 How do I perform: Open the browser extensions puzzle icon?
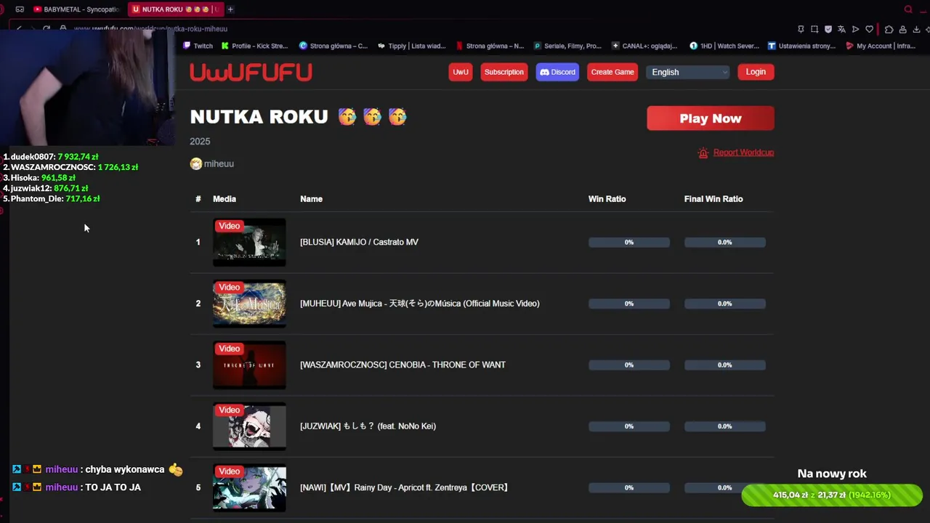pos(889,29)
